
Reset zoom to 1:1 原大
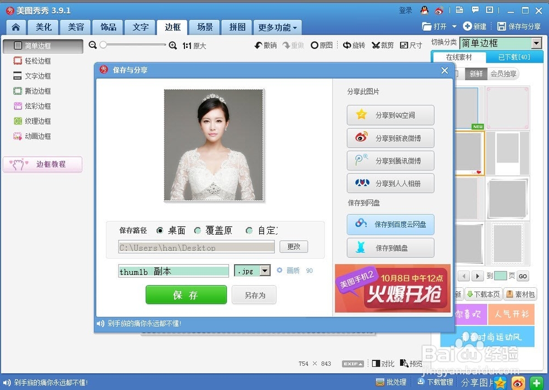pyautogui.click(x=194, y=46)
